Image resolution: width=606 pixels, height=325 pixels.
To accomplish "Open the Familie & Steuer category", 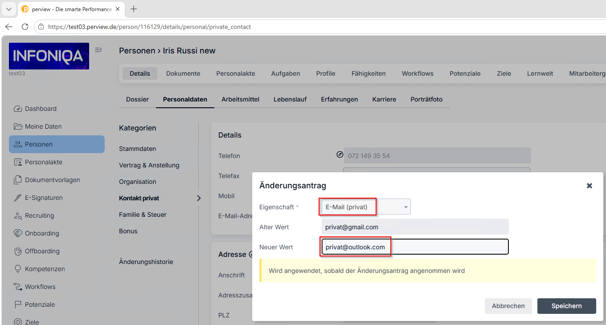I will [x=143, y=215].
